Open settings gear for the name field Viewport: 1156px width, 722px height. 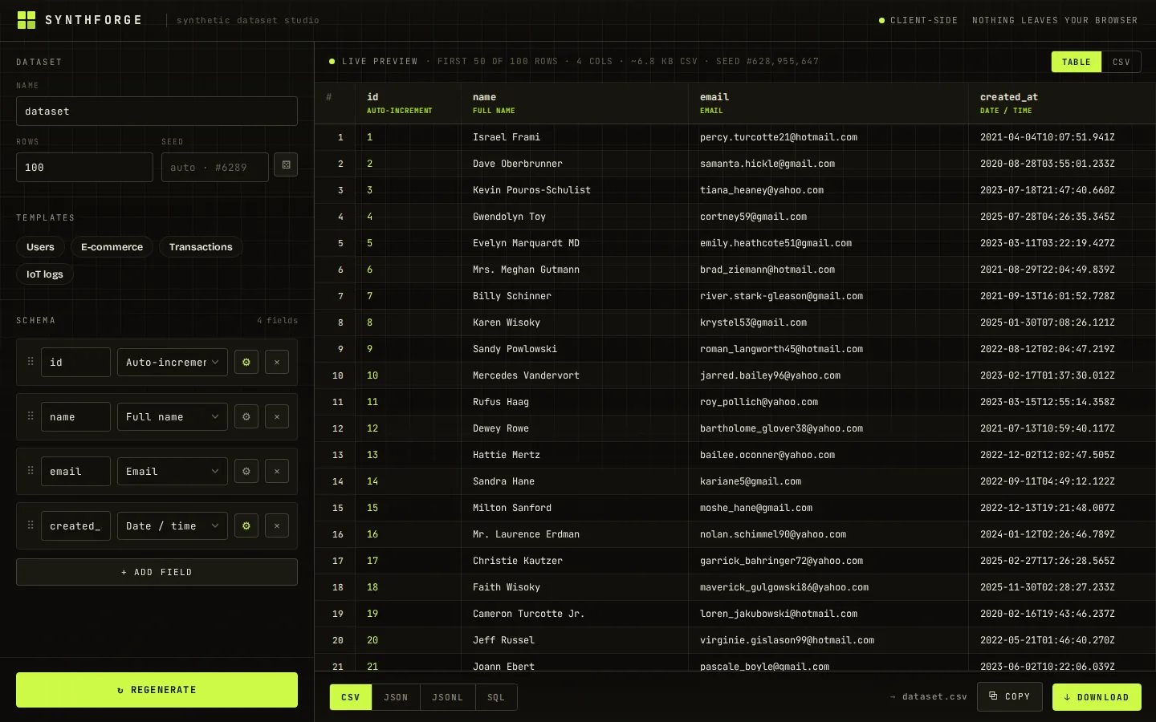246,417
